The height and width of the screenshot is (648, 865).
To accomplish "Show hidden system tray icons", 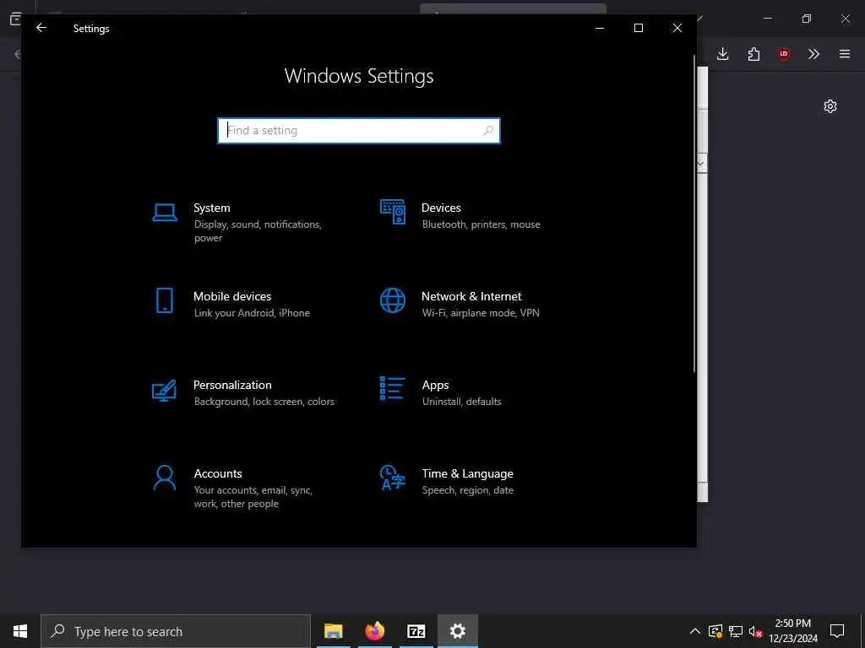I will pyautogui.click(x=695, y=631).
